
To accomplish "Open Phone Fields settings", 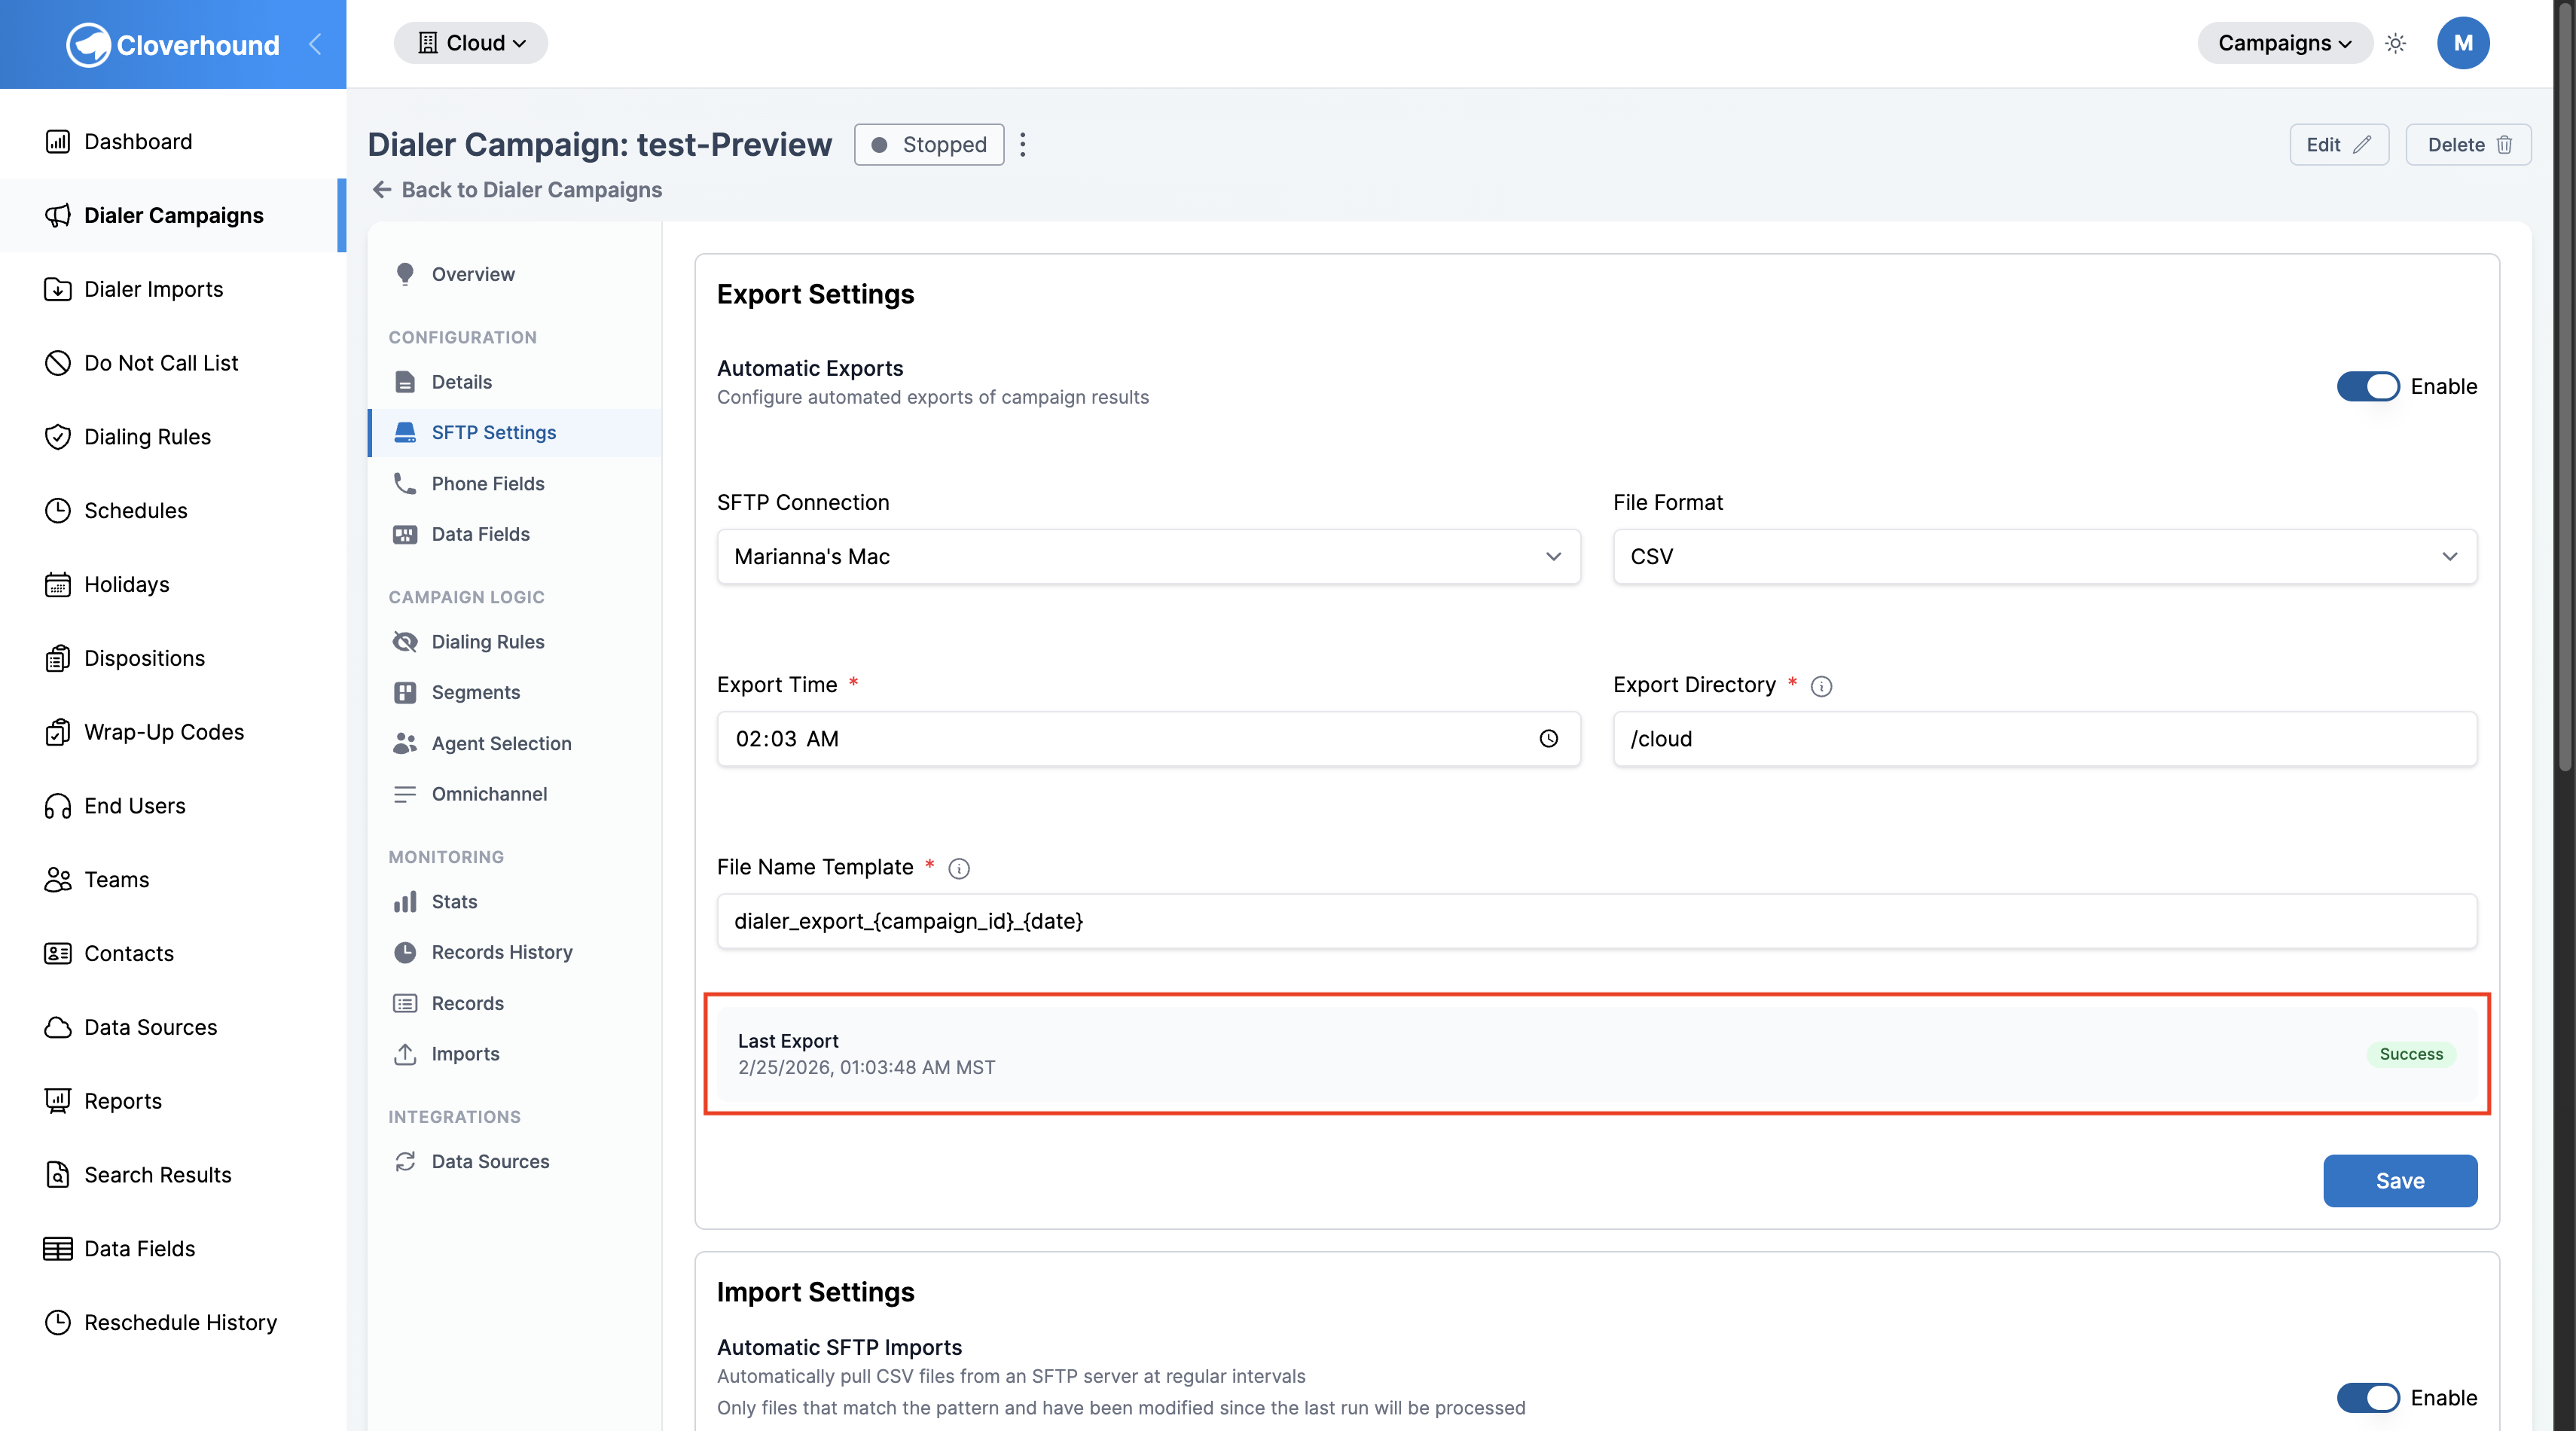I will coord(514,483).
